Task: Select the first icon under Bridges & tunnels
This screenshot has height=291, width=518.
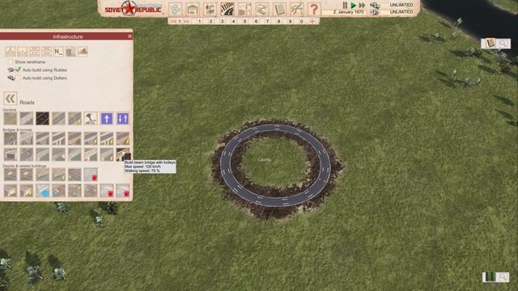Action: coord(11,138)
